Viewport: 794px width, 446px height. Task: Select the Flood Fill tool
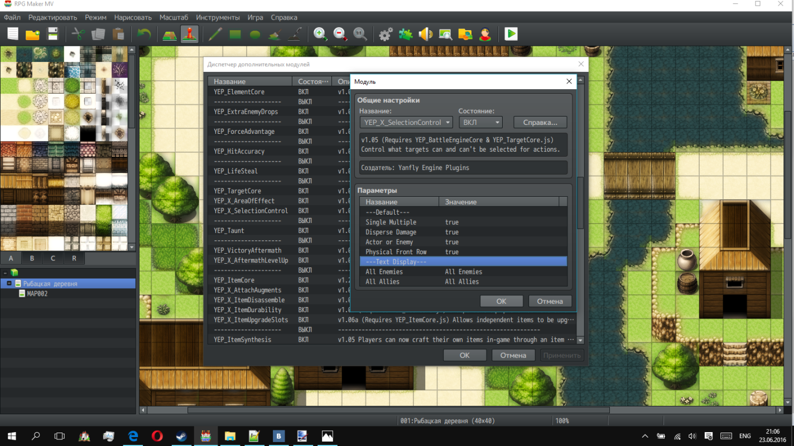coord(275,34)
